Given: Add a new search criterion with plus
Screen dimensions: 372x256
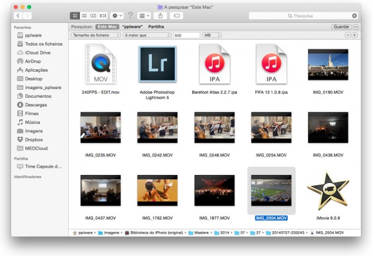Looking at the screenshot, I should (355, 35).
